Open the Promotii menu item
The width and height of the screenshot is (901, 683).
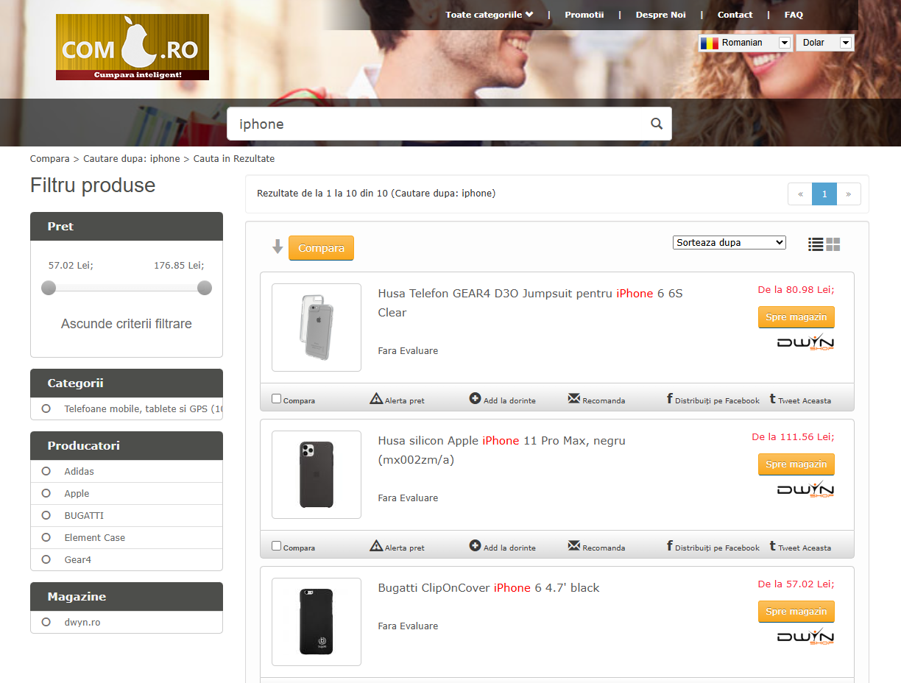tap(584, 15)
